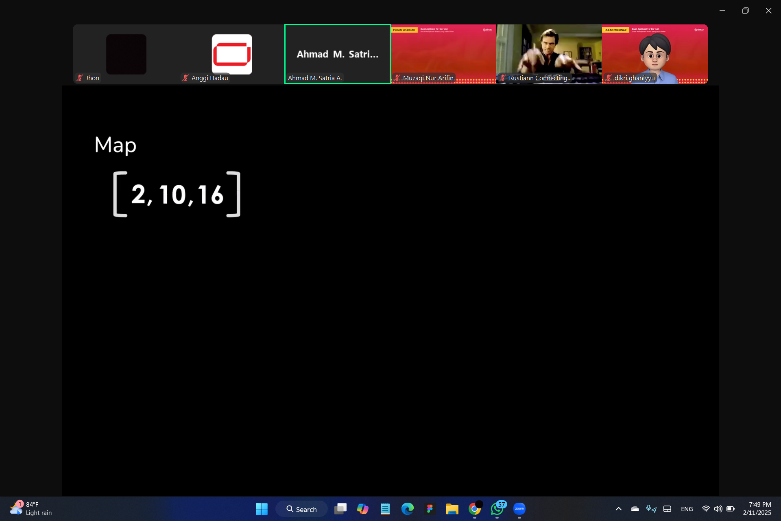Click Rustiann's muted microphone icon
Viewport: 781px width, 521px height.
point(503,78)
